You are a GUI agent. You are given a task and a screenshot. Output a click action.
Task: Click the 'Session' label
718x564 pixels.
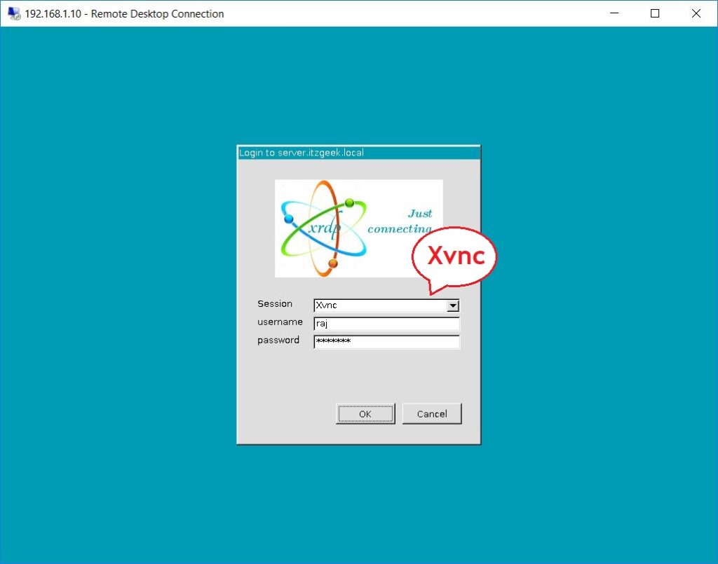point(275,304)
